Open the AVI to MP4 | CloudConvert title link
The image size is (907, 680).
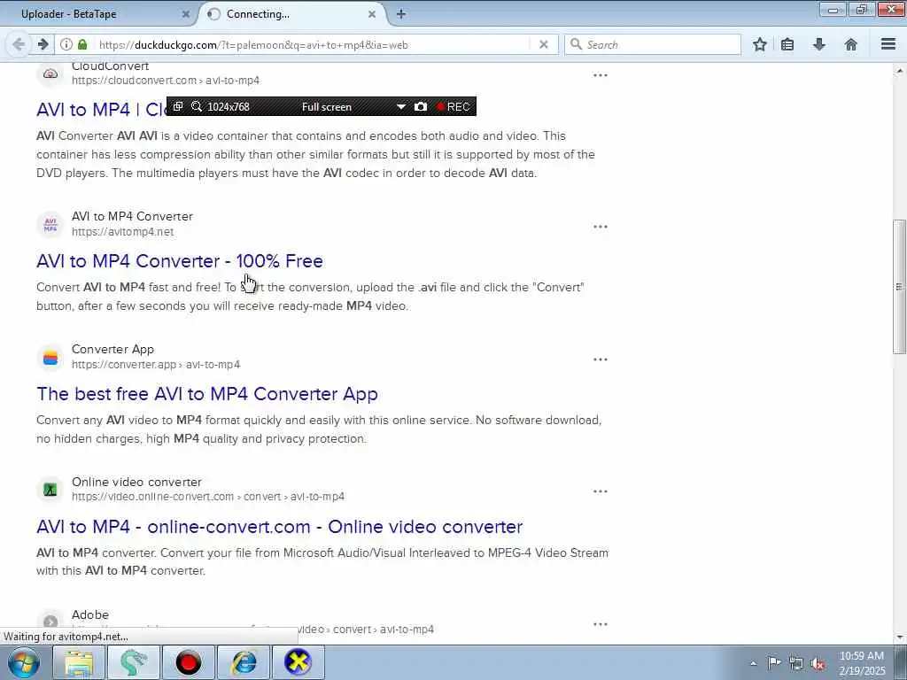pos(101,109)
